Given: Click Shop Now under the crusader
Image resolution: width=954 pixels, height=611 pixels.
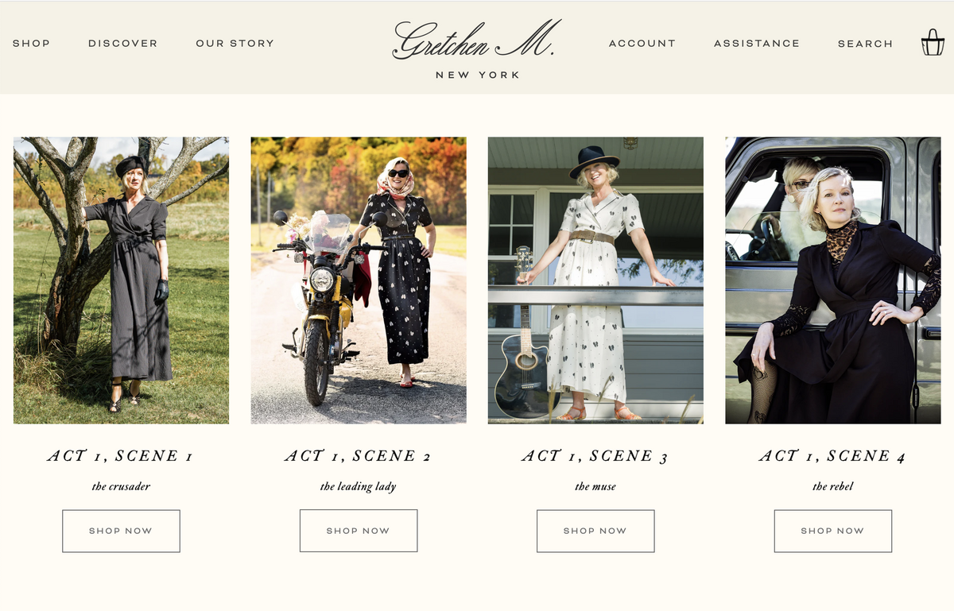Looking at the screenshot, I should click(121, 531).
